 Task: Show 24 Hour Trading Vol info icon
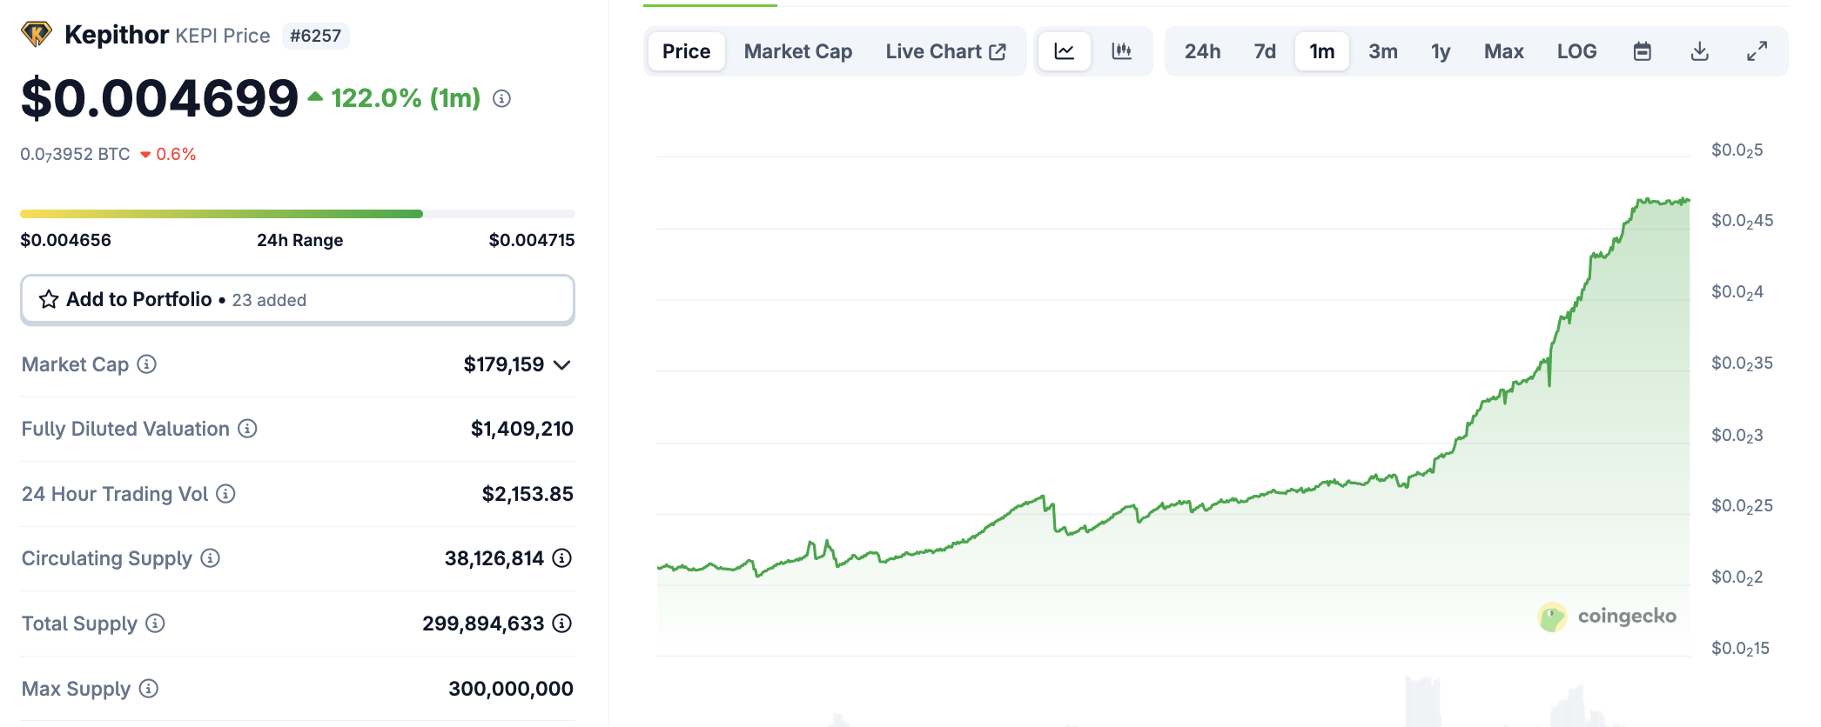(x=226, y=494)
